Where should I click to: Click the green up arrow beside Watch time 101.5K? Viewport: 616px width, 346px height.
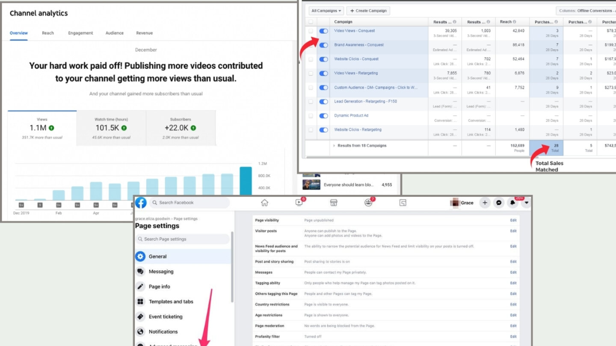(x=124, y=128)
